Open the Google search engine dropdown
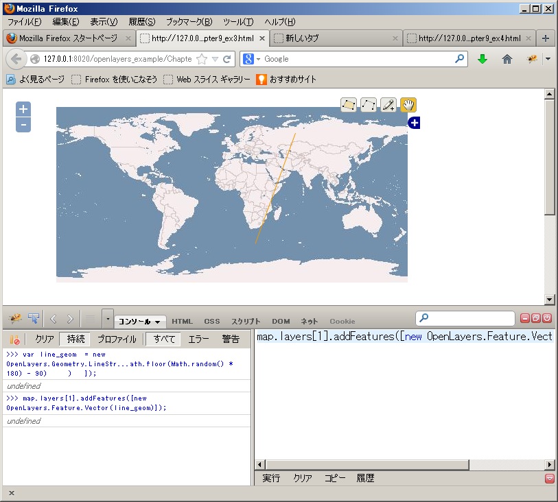 (x=251, y=59)
